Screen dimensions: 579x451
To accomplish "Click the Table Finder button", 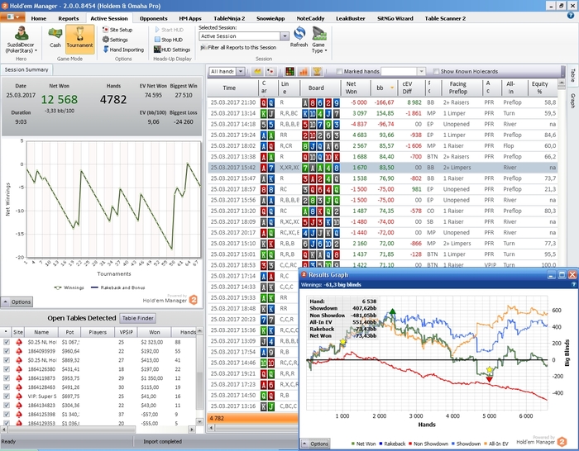I will click(x=138, y=318).
